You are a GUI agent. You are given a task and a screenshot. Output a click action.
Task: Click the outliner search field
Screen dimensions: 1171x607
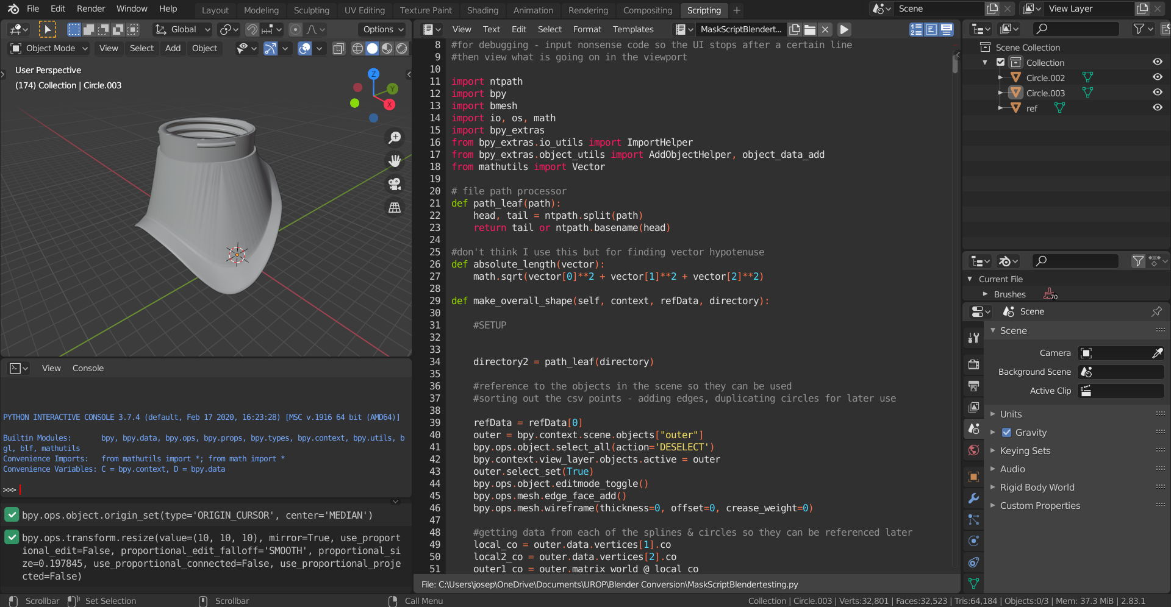(1076, 29)
